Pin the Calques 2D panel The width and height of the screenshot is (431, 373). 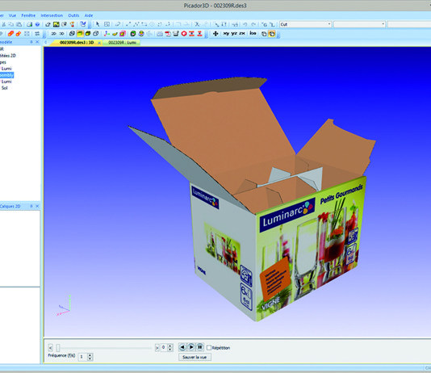tap(31, 206)
